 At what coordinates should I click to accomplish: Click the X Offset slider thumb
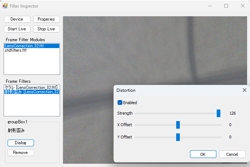coord(178,125)
